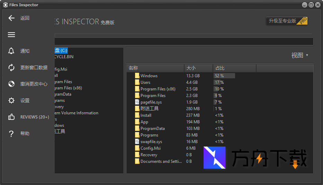Image resolution: width=323 pixels, height=185 pixels.
Task: Select the Recovery folder icon
Action: 137,155
